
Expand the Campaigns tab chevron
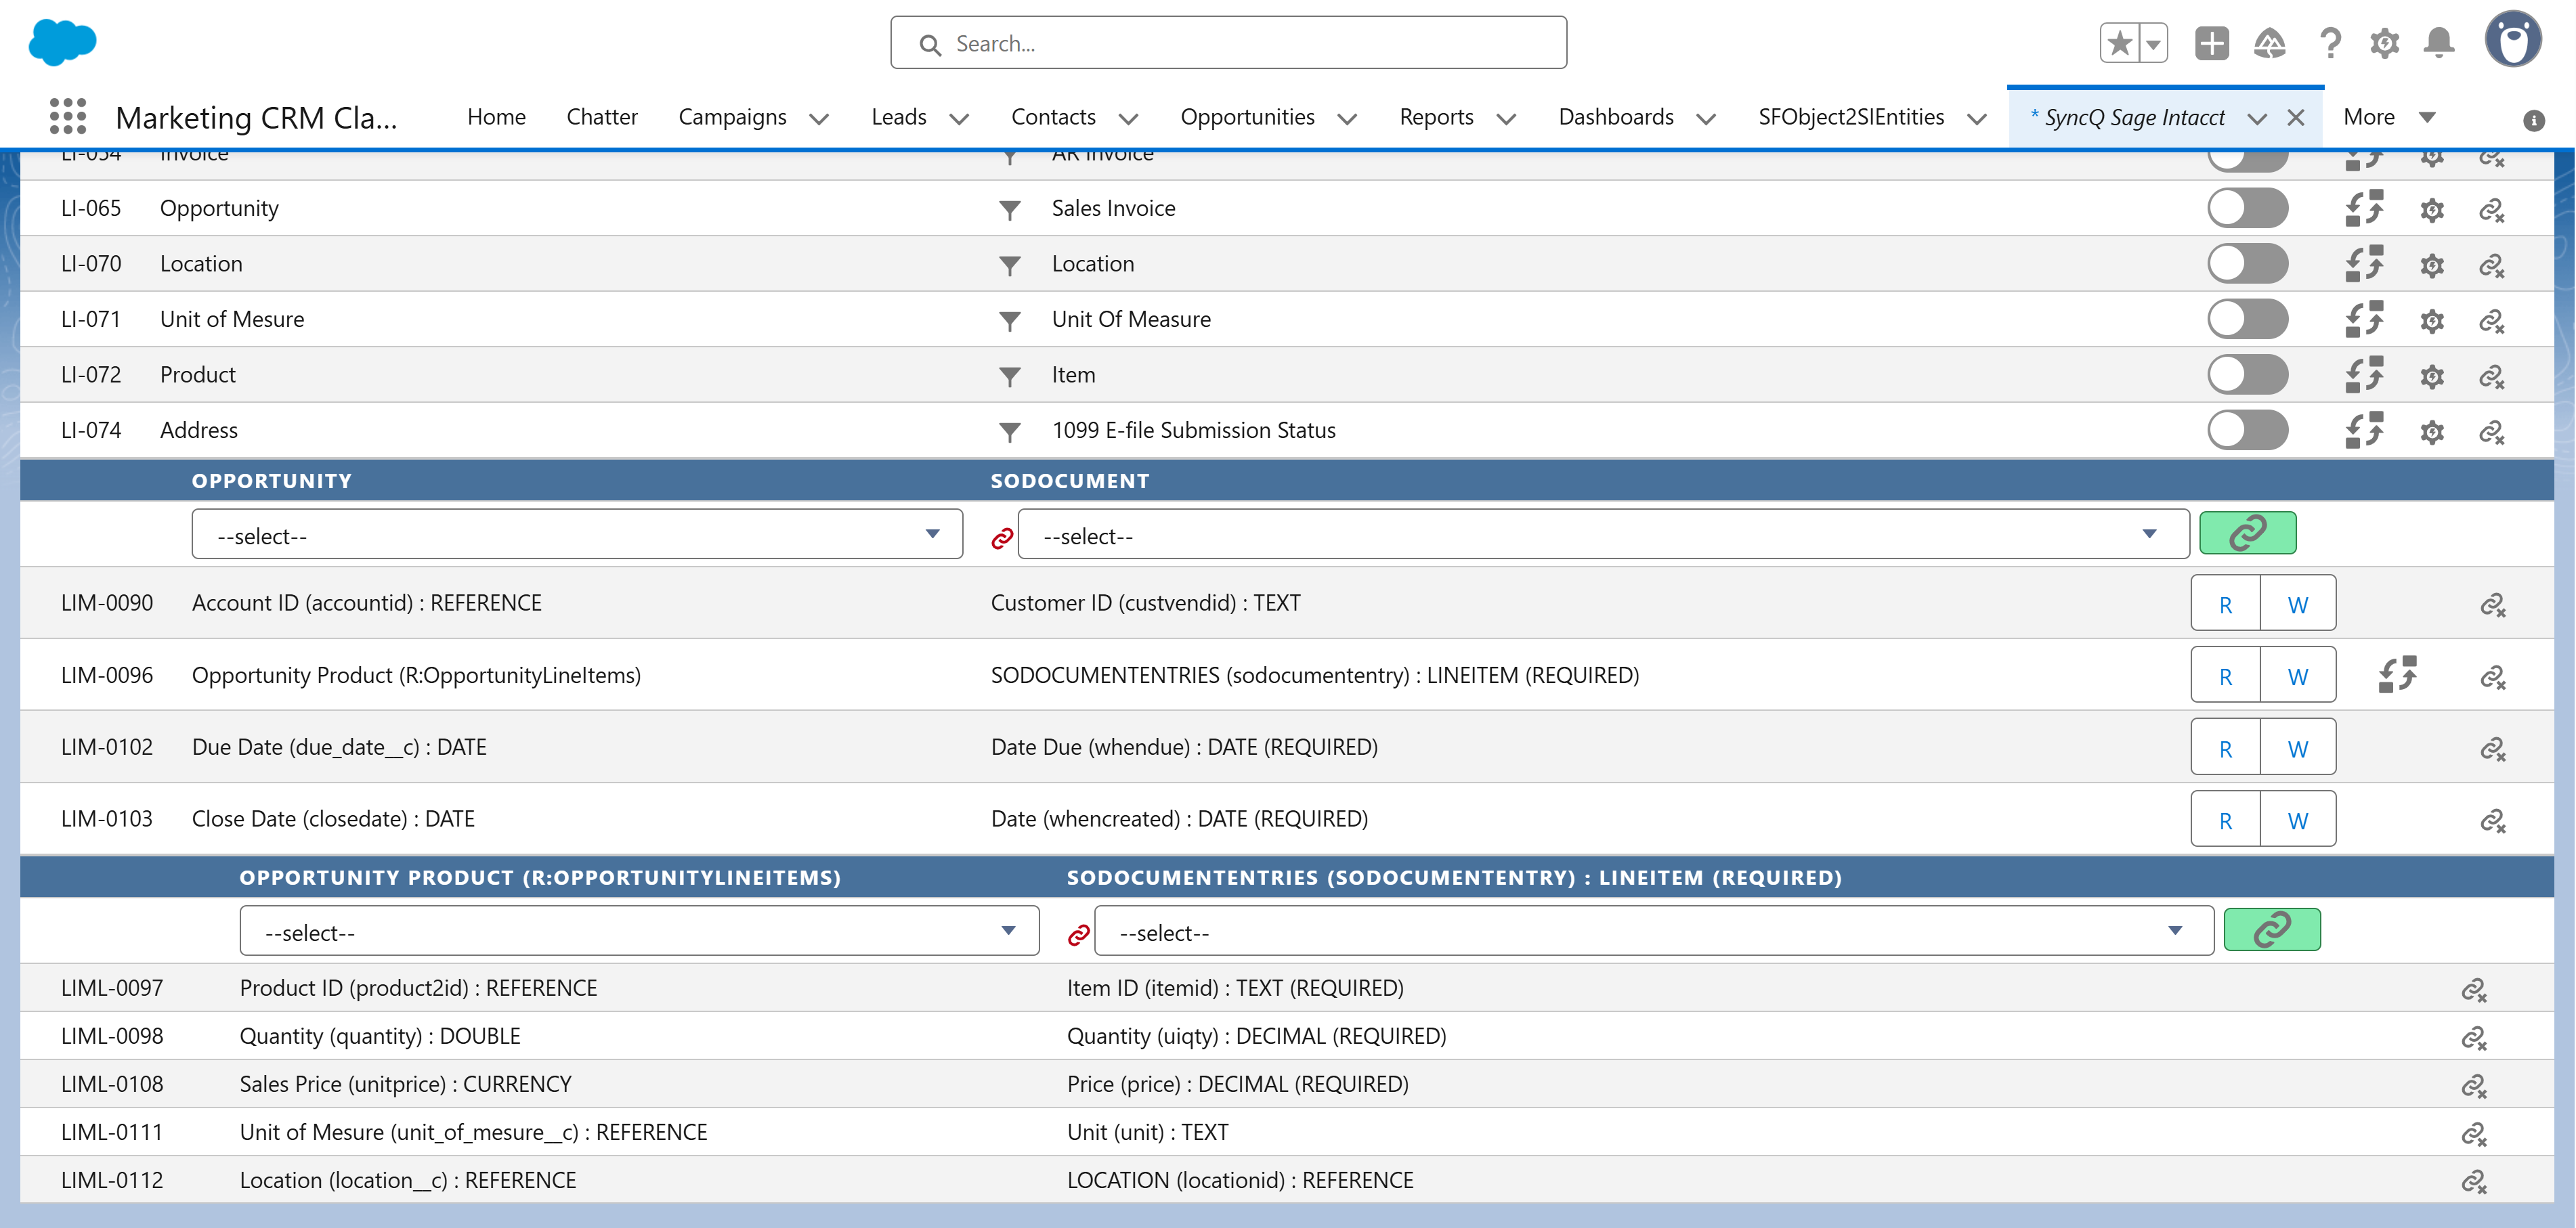pyautogui.click(x=818, y=119)
